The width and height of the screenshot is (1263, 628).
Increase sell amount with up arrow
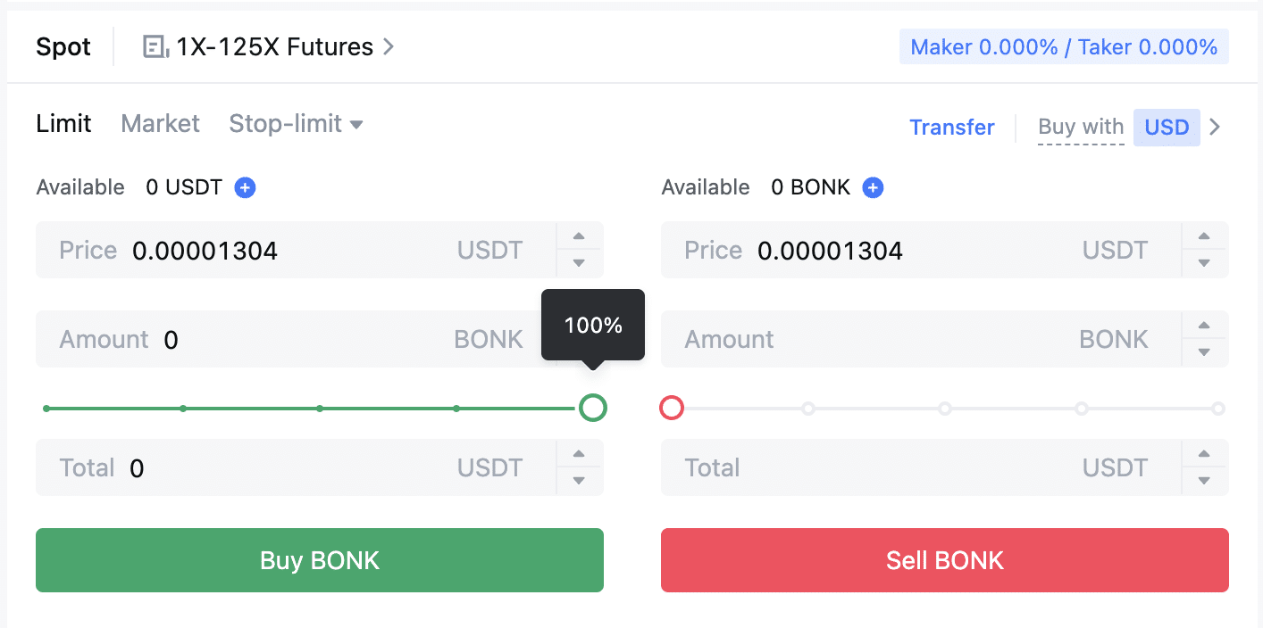point(1204,326)
